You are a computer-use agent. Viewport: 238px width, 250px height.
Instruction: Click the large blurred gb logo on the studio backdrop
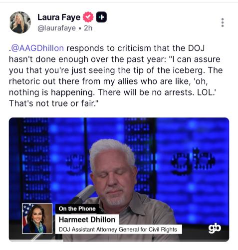pyautogui.click(x=193, y=161)
